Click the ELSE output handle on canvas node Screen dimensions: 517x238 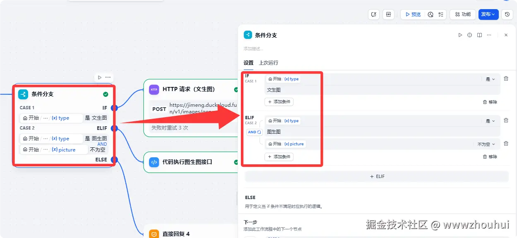pos(114,160)
